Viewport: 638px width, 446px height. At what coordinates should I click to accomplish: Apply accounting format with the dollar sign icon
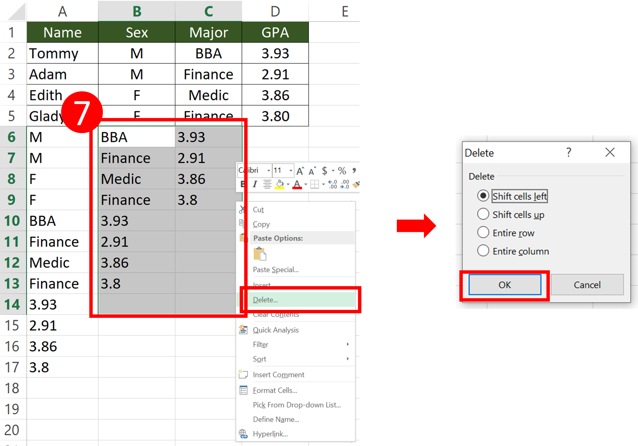tap(325, 172)
